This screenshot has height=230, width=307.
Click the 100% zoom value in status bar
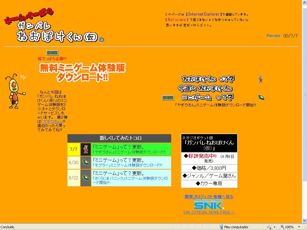point(289,227)
